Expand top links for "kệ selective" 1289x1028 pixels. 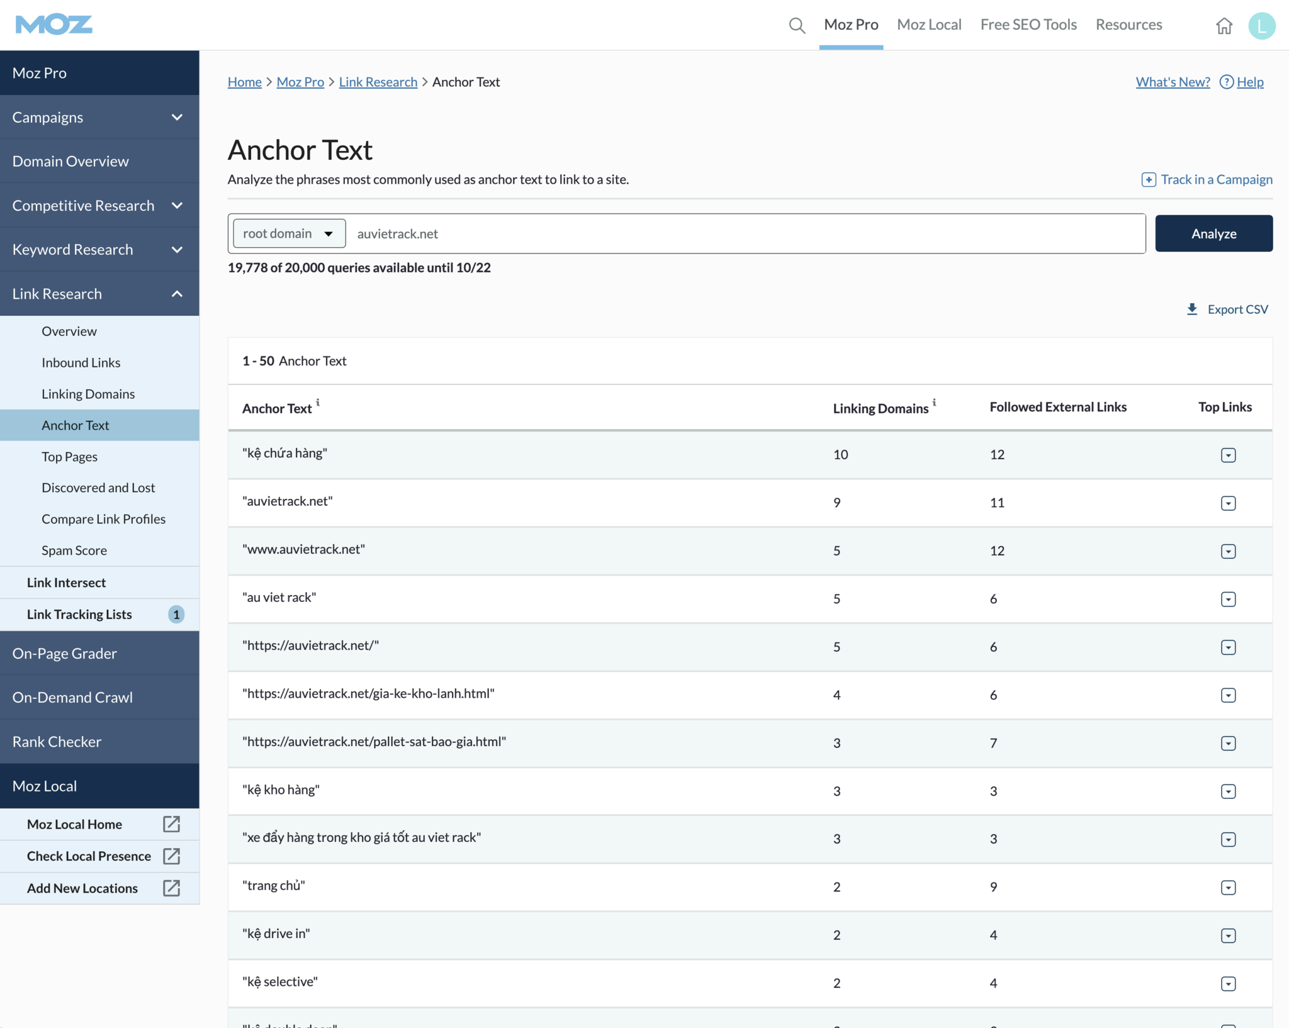click(1228, 983)
